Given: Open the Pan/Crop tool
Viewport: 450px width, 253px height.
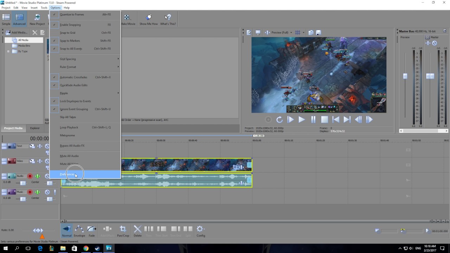Looking at the screenshot, I should click(x=123, y=231).
